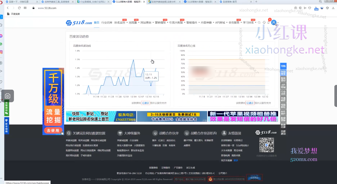Switch to the 战神关键词工具 browser tab
The image size is (337, 184).
tap(57, 2)
